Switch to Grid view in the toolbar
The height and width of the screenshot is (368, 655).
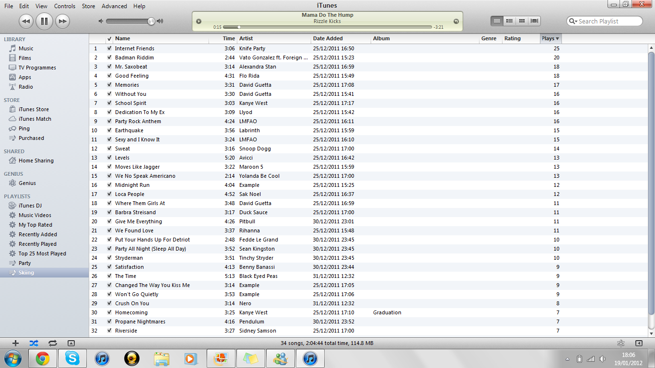tap(522, 21)
